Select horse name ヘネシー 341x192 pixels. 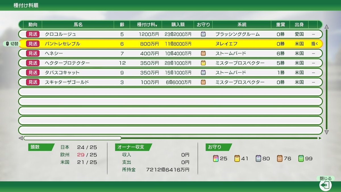click(x=54, y=53)
